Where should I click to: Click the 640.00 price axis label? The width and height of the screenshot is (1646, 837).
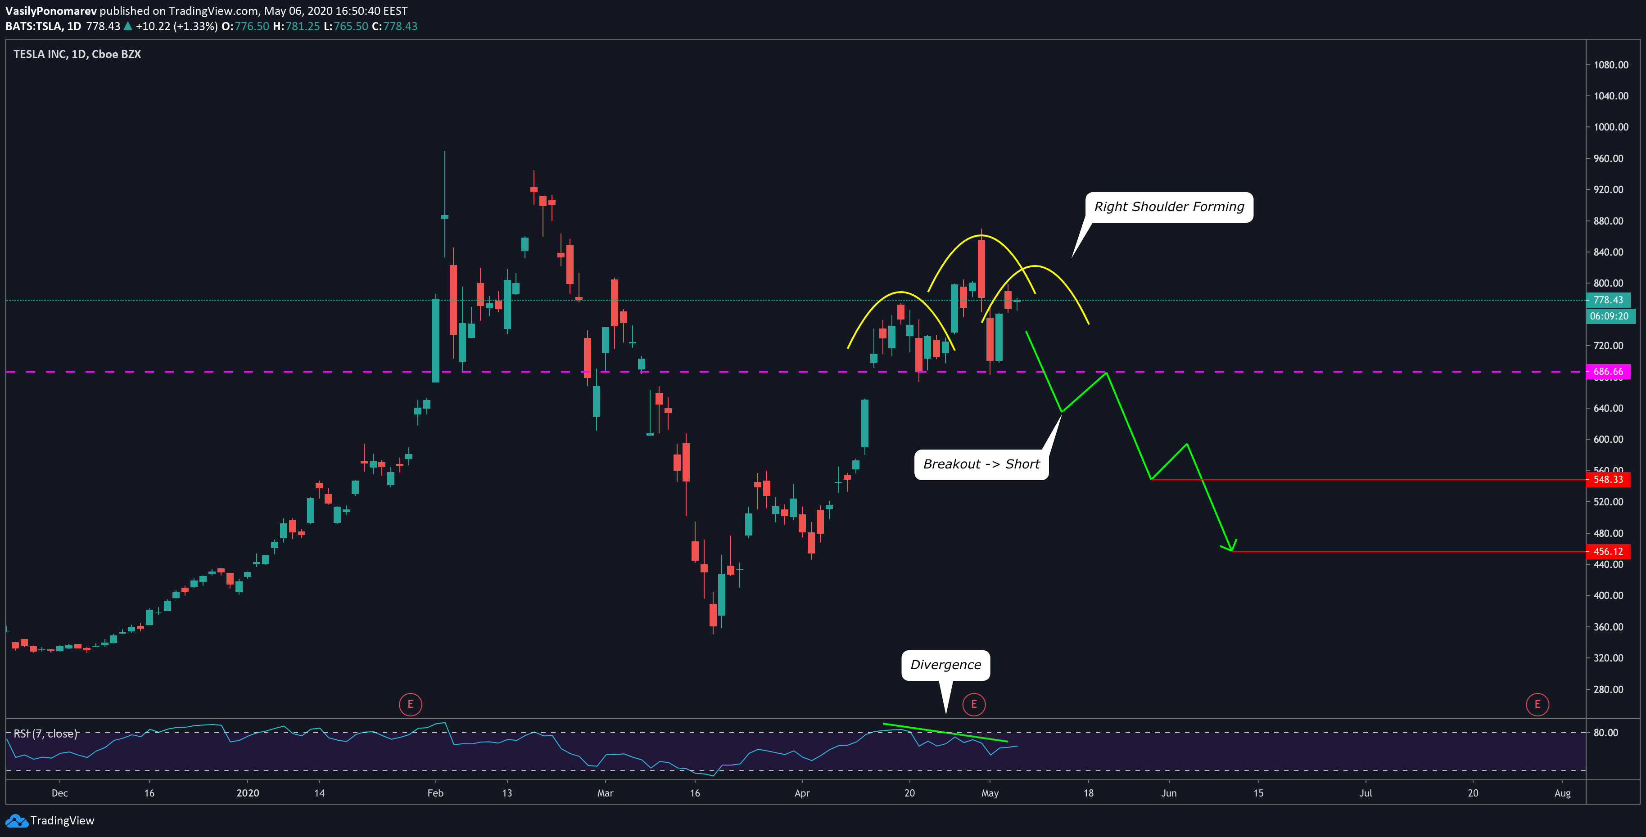[x=1608, y=409]
